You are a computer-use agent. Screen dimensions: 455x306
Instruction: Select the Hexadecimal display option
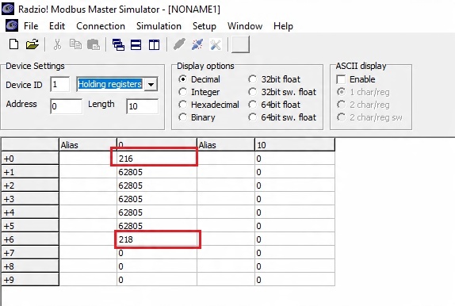pos(209,105)
